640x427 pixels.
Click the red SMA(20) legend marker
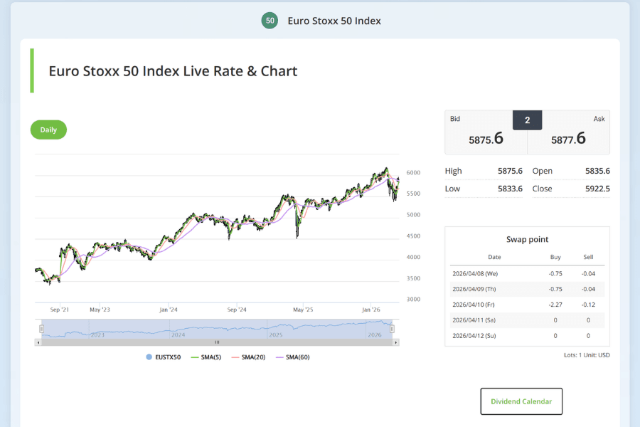(x=235, y=357)
